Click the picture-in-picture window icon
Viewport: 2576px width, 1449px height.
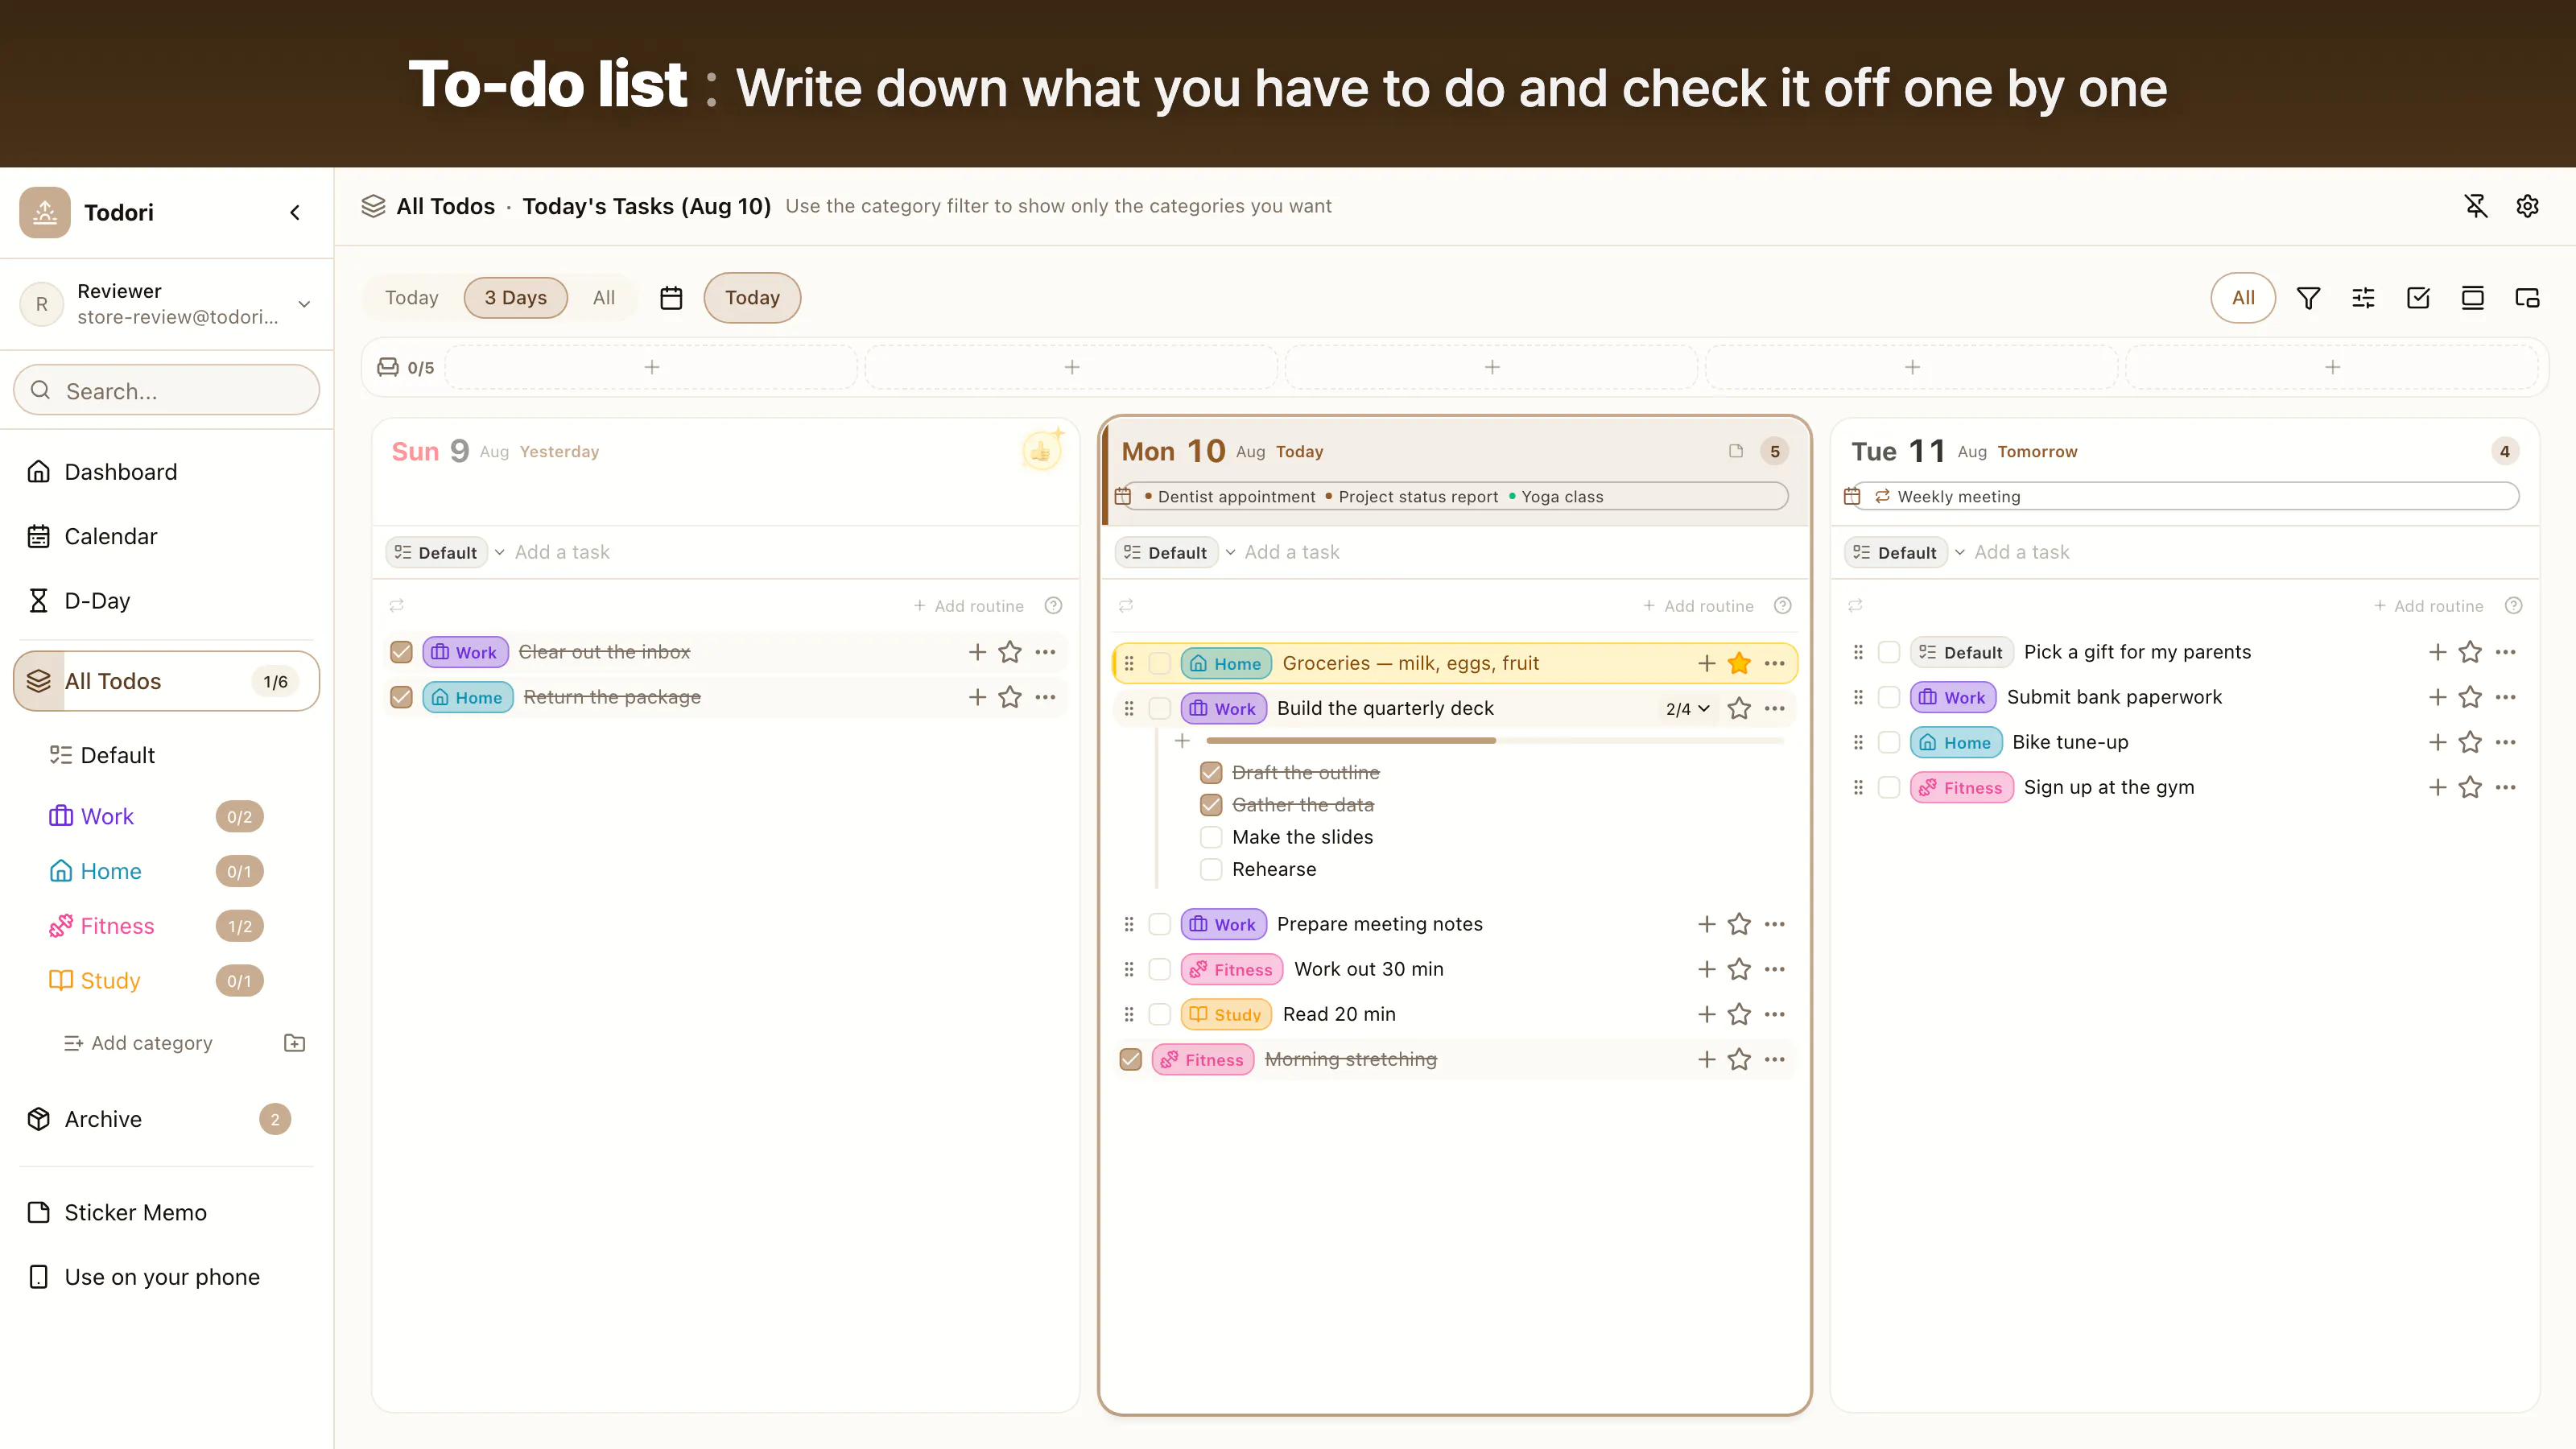pyautogui.click(x=2527, y=298)
